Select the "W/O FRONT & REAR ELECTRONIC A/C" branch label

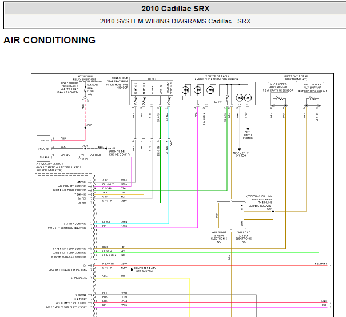click(x=219, y=237)
